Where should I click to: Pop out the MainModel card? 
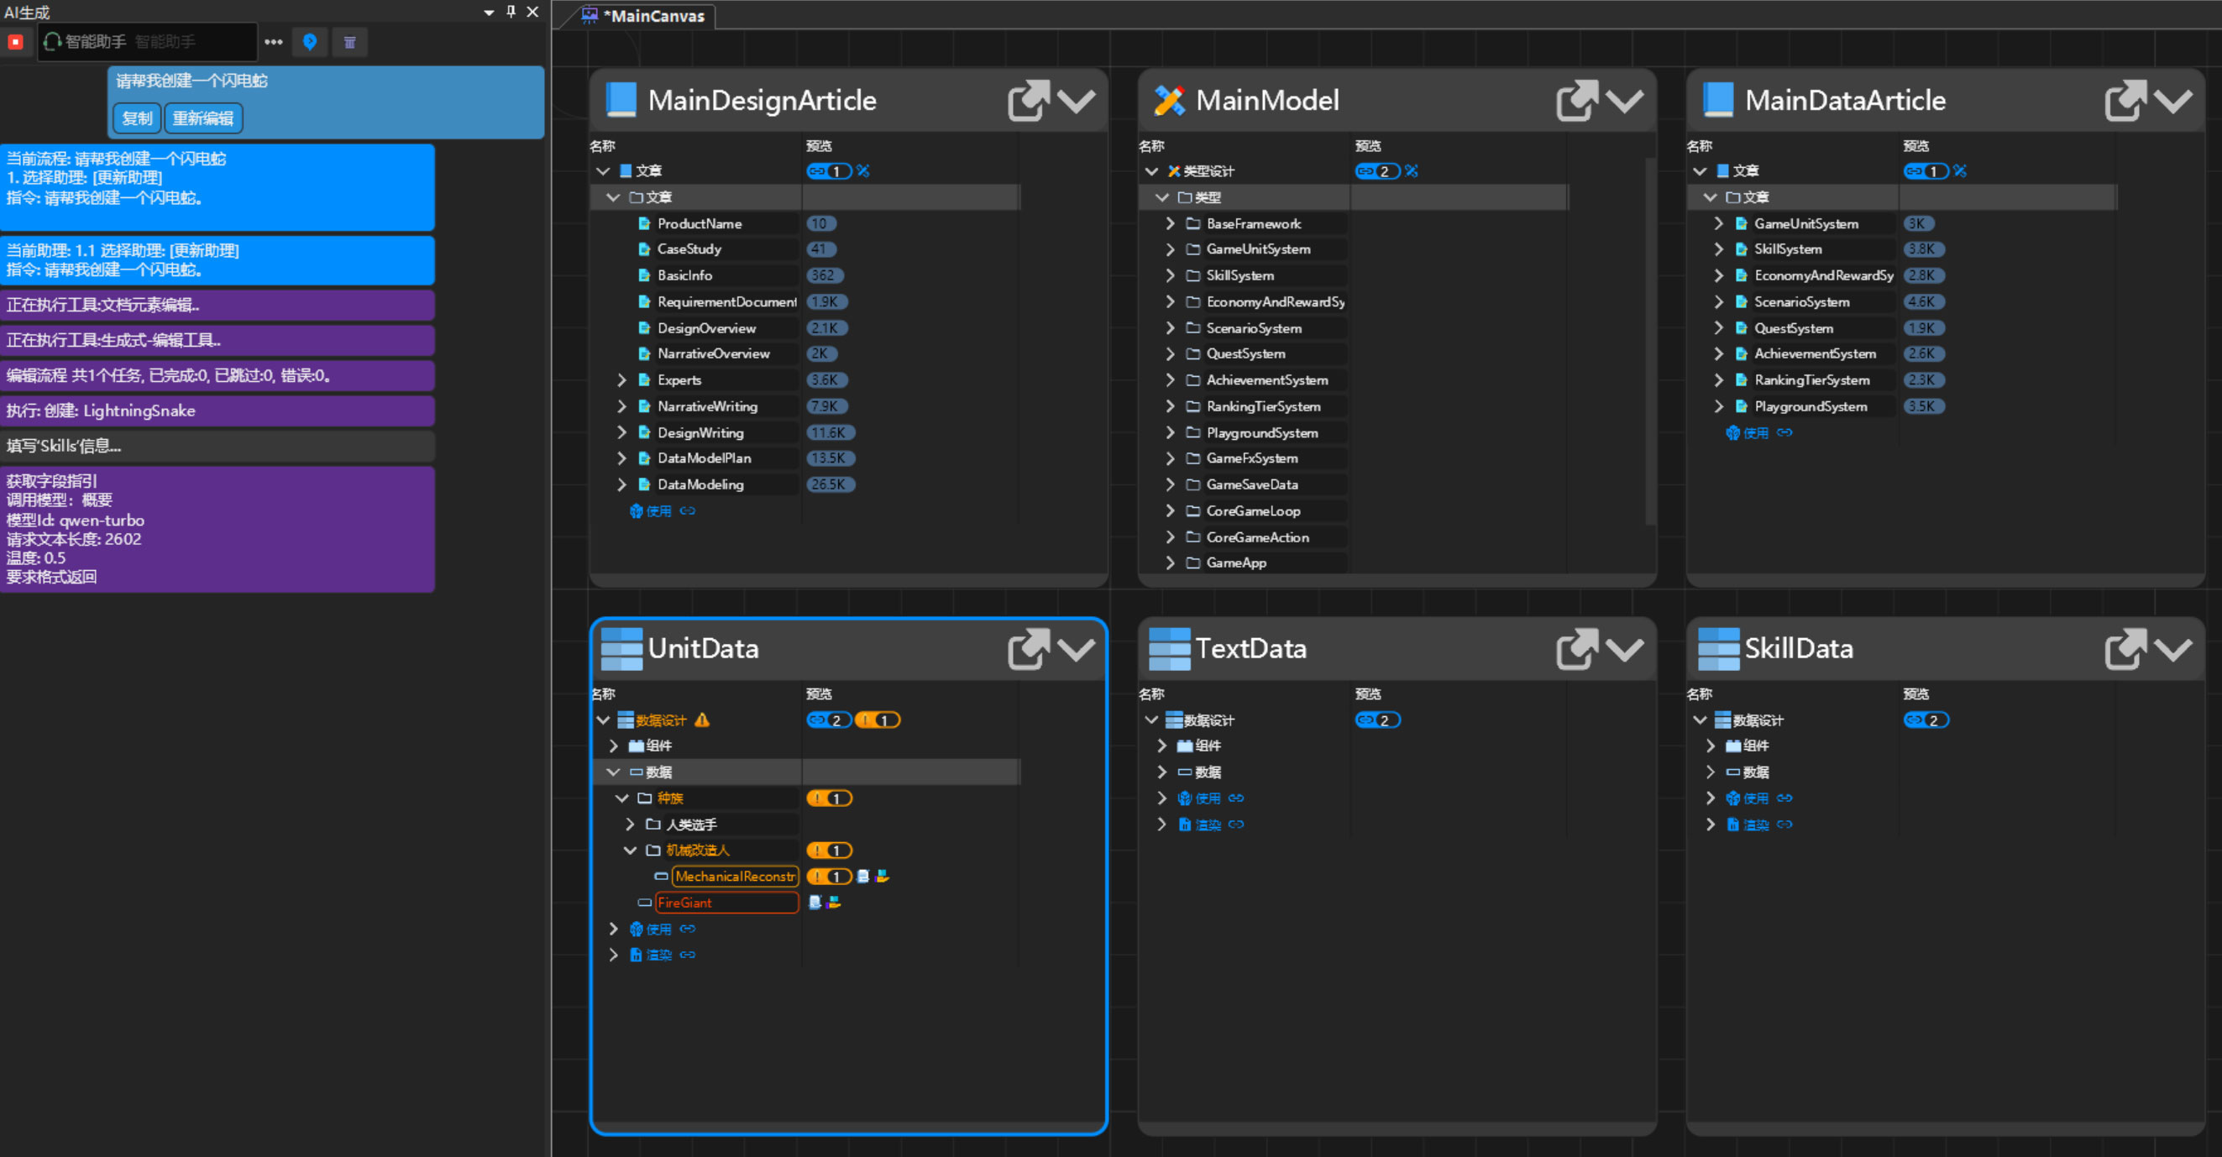[x=1577, y=101]
